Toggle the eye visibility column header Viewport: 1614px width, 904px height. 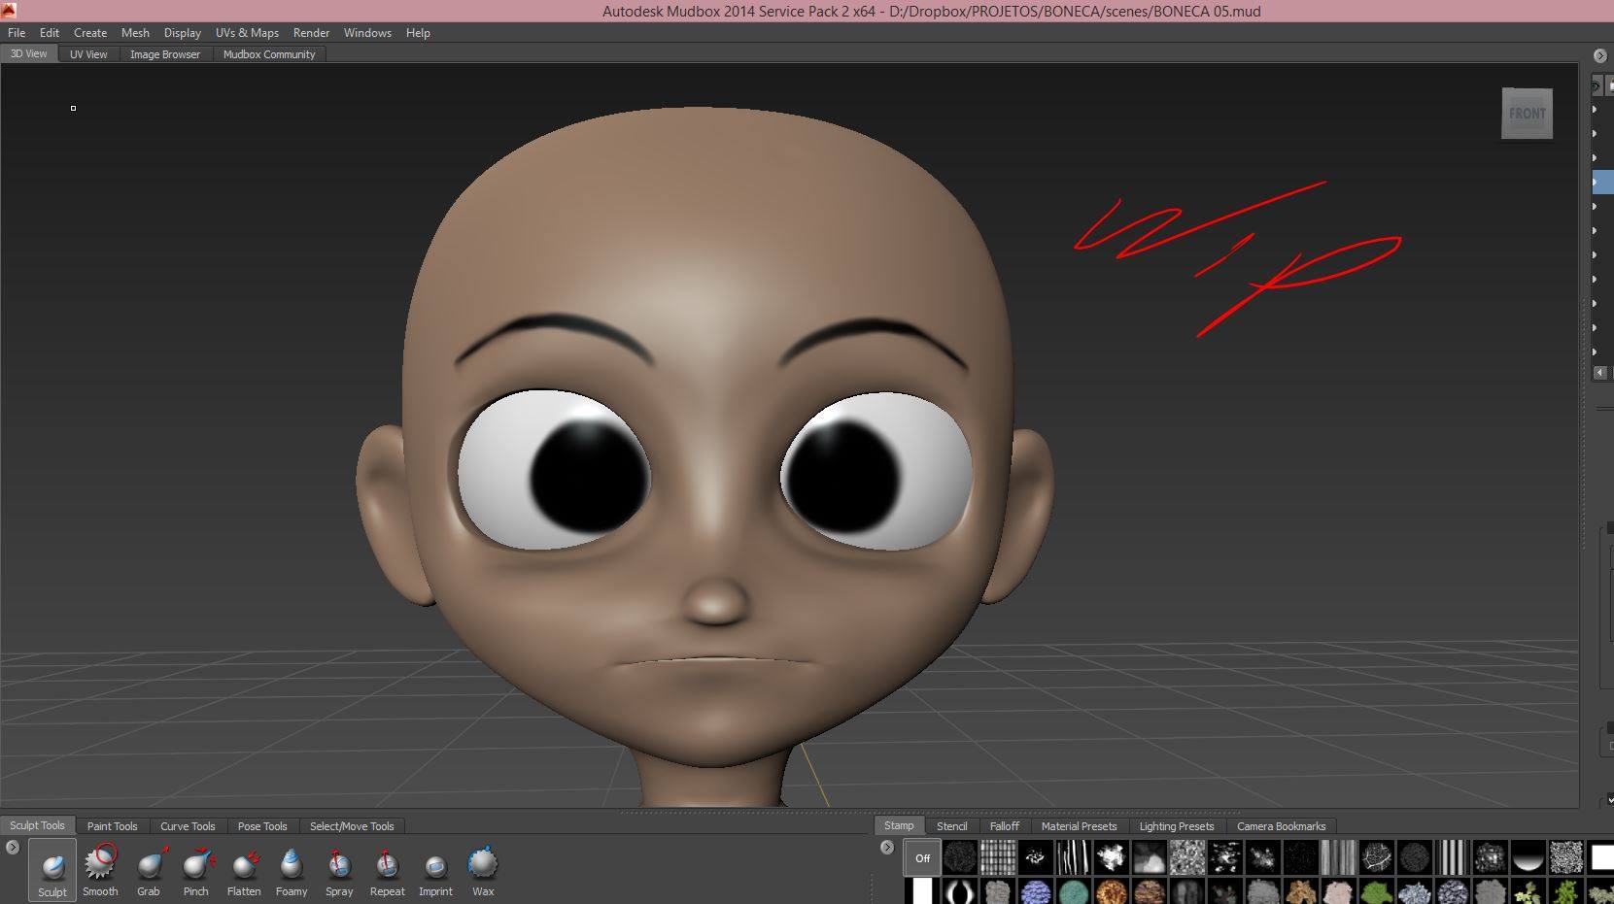(1596, 86)
